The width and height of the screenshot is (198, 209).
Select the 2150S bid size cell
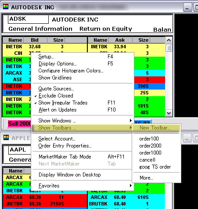(57, 204)
